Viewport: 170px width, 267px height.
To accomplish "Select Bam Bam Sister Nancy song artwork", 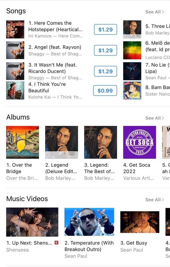I will tap(132, 90).
